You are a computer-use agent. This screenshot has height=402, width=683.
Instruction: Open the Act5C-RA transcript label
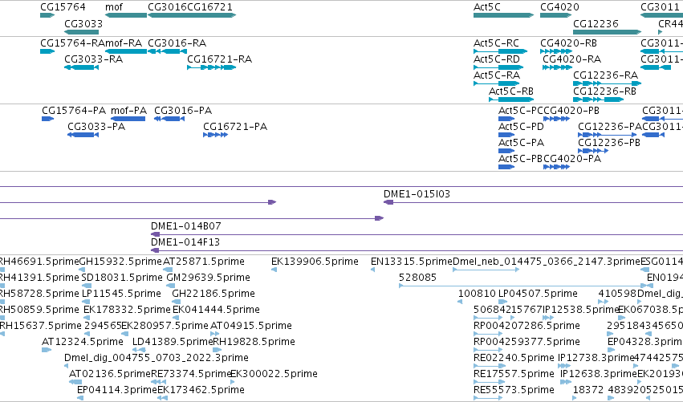point(497,75)
